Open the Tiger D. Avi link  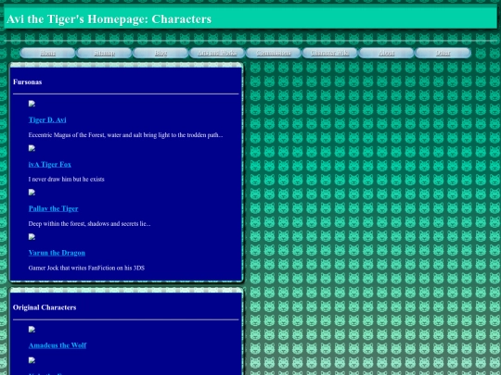click(47, 119)
